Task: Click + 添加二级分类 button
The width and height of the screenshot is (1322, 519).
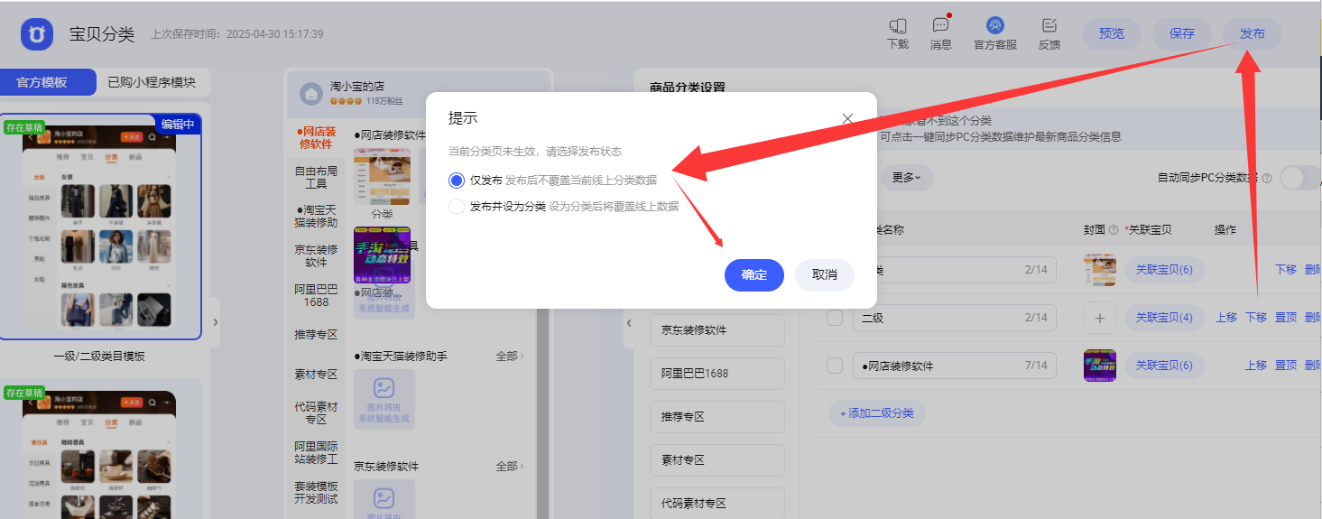Action: [877, 413]
